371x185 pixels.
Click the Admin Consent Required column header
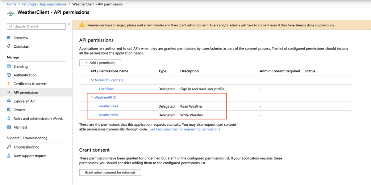point(280,71)
